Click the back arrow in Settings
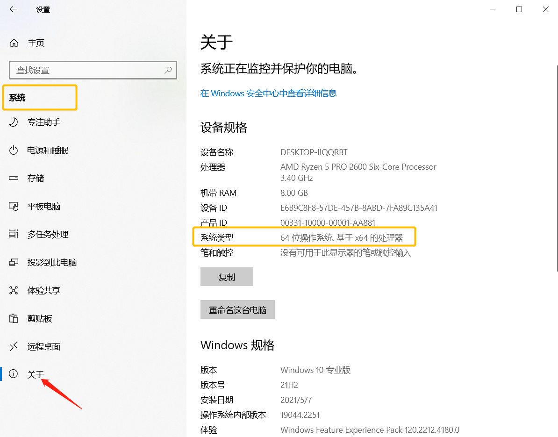The width and height of the screenshot is (558, 437). point(14,9)
